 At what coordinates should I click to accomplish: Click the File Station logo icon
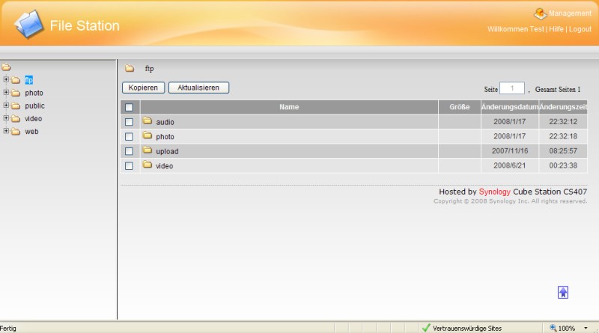tap(29, 25)
